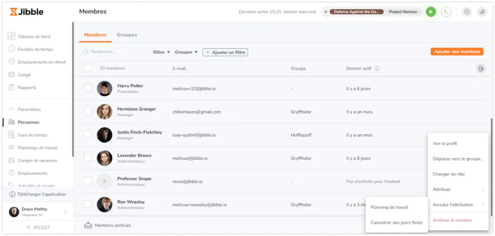
Task: Collapse the Paramètres section in sidebar
Action: [x=24, y=110]
